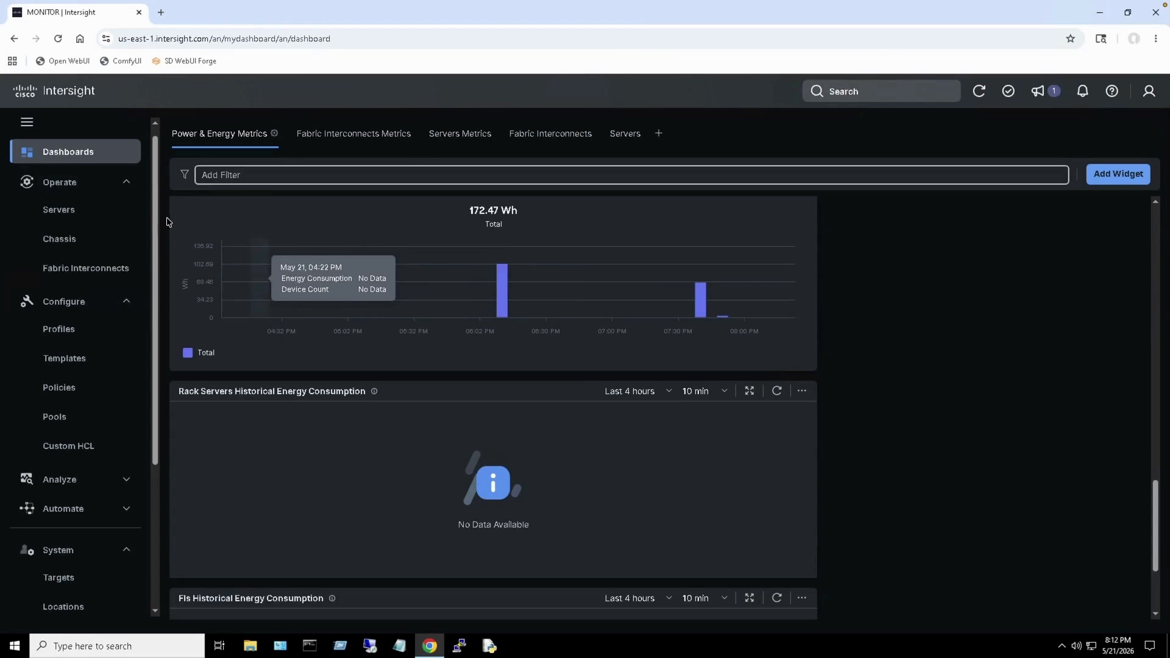The image size is (1170, 658).
Task: Click the filter funnel icon
Action: tap(185, 175)
